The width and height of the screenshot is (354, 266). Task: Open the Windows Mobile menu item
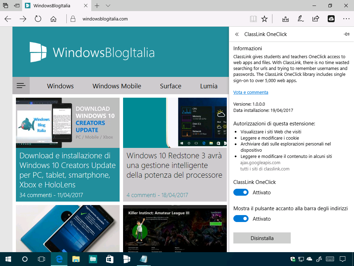pos(117,86)
